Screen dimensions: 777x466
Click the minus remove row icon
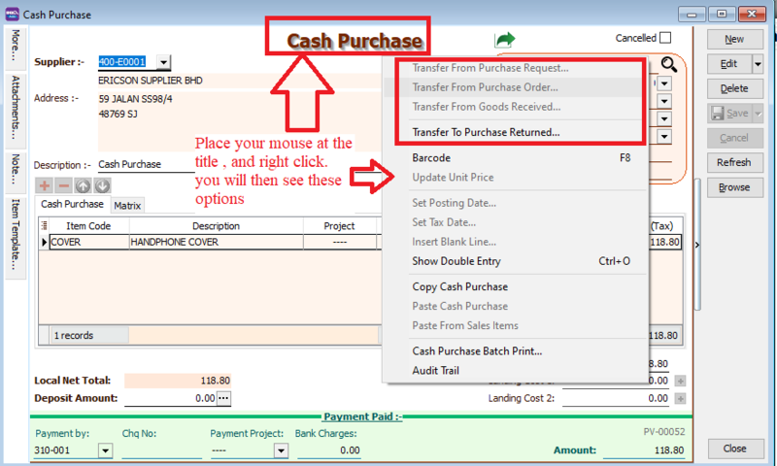coord(63,185)
